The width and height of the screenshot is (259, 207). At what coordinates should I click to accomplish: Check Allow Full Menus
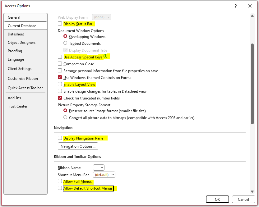60,181
